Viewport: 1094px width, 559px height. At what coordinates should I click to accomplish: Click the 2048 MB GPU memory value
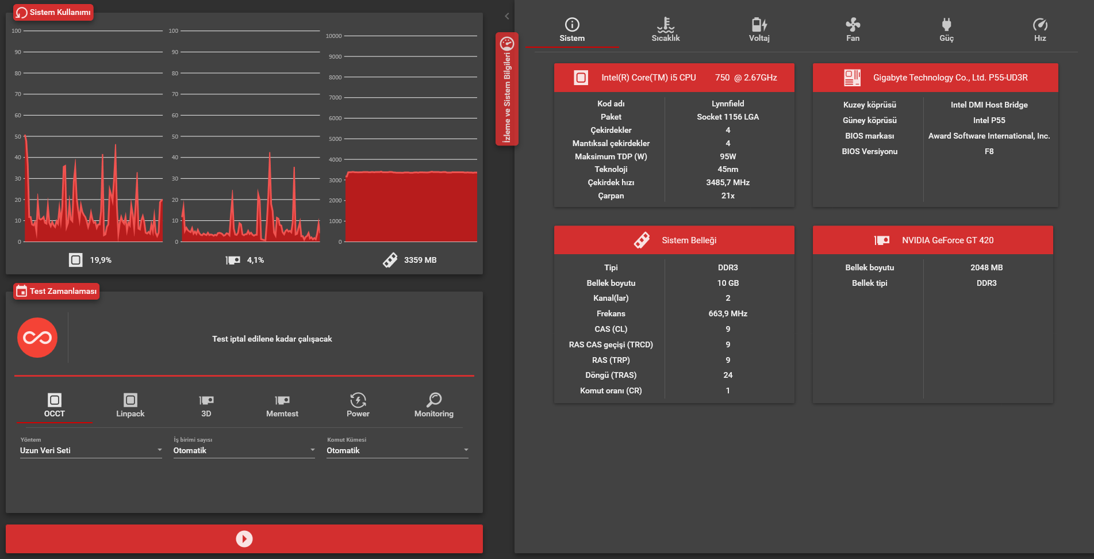986,267
